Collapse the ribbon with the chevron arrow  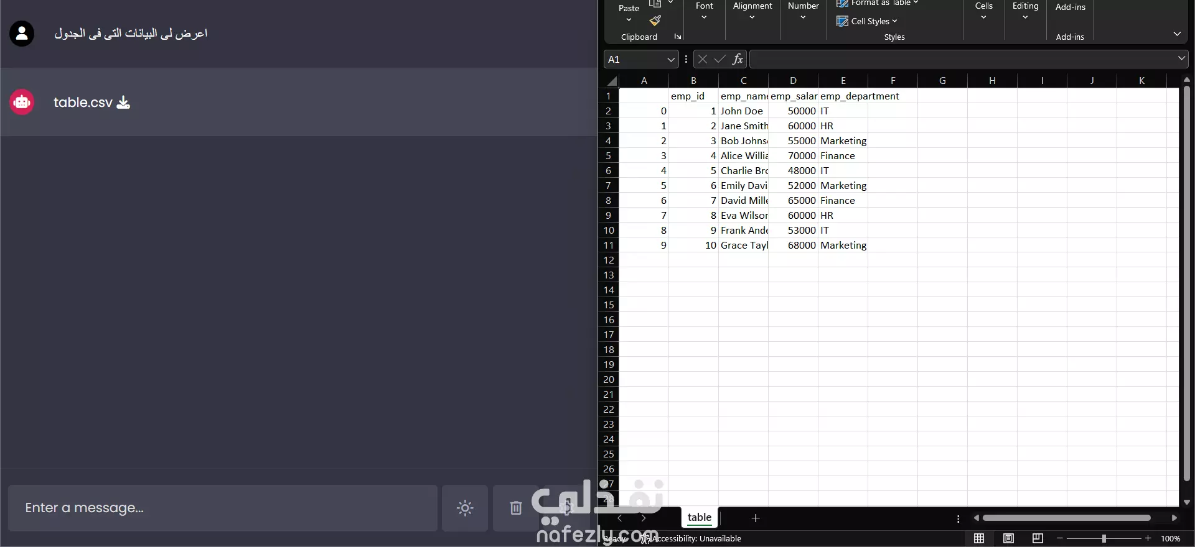[1177, 34]
